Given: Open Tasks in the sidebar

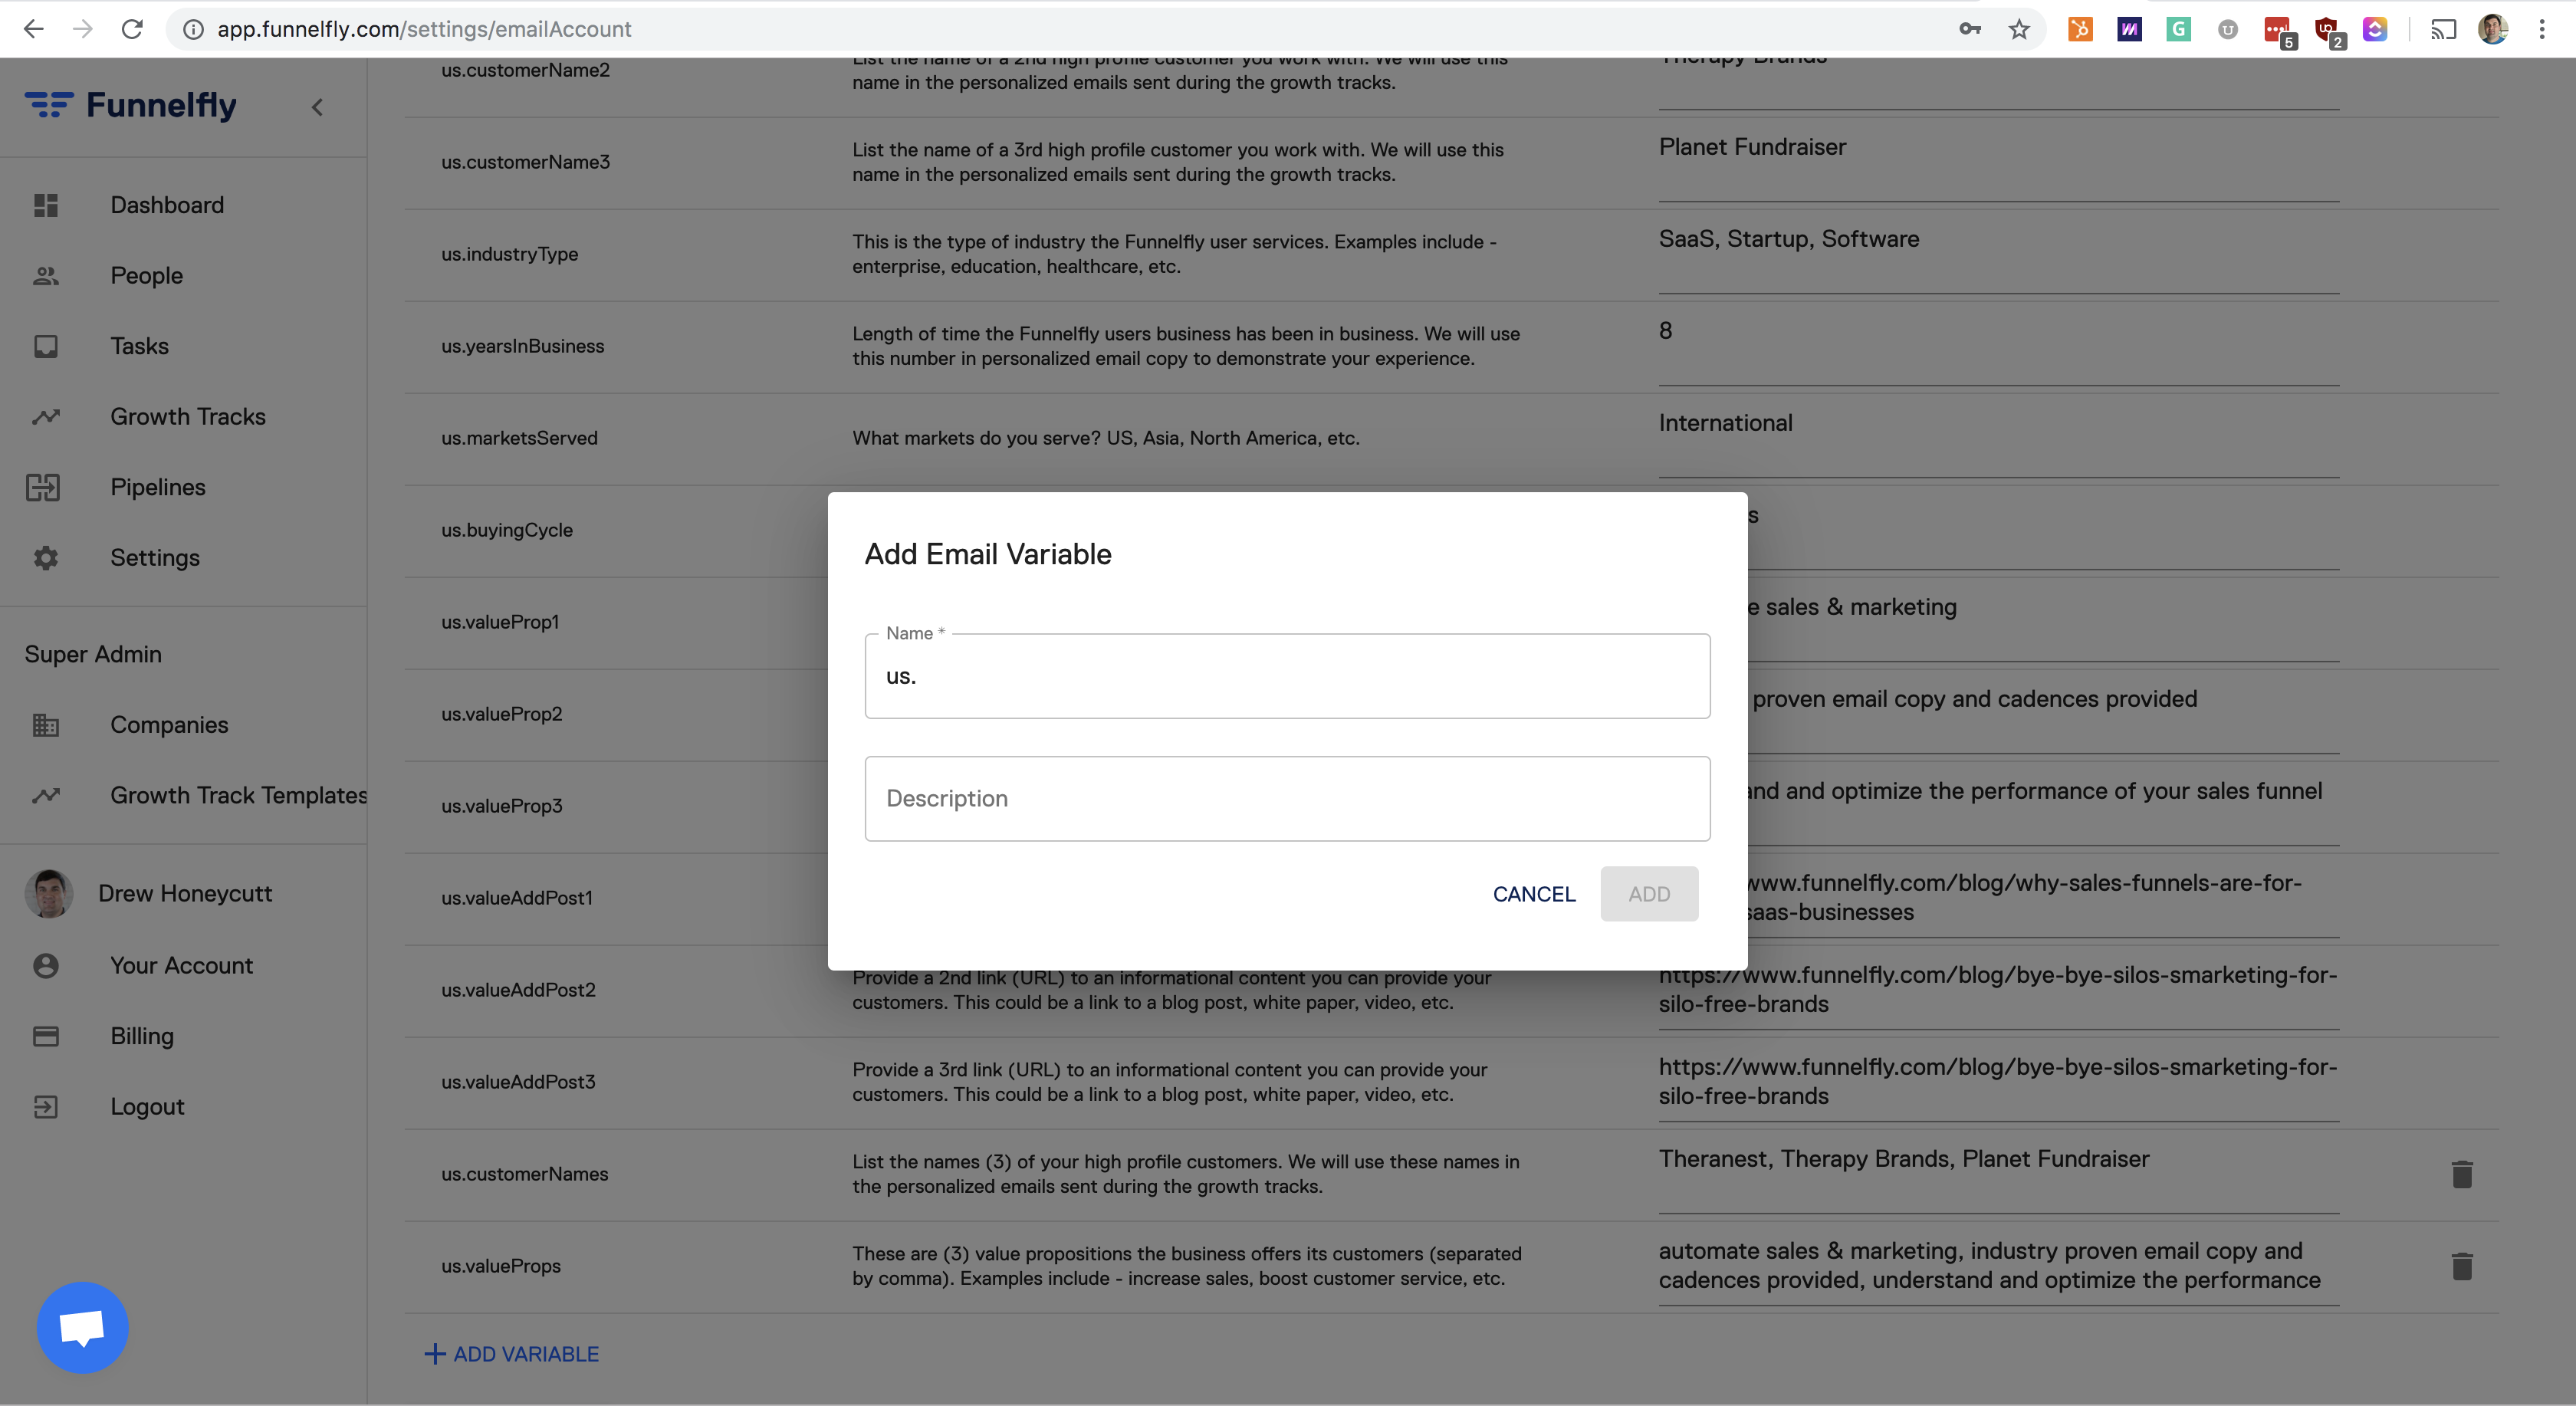Looking at the screenshot, I should pyautogui.click(x=140, y=346).
